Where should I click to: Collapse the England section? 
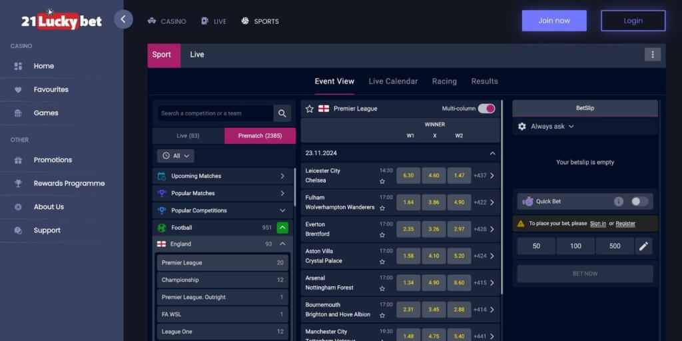click(x=282, y=244)
